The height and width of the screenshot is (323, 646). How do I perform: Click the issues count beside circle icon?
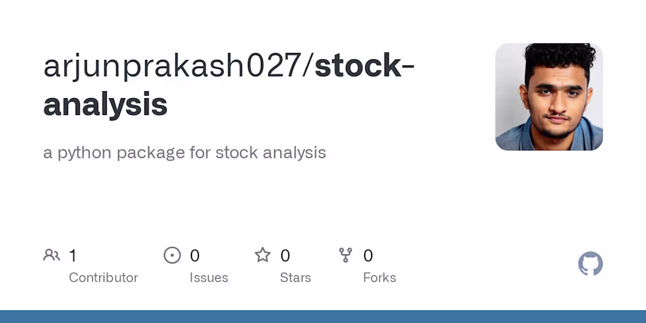194,256
